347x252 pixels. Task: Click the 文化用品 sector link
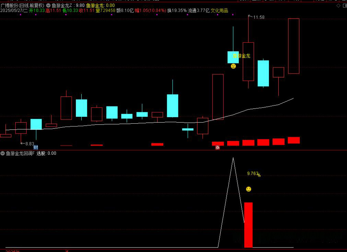coord(219,11)
